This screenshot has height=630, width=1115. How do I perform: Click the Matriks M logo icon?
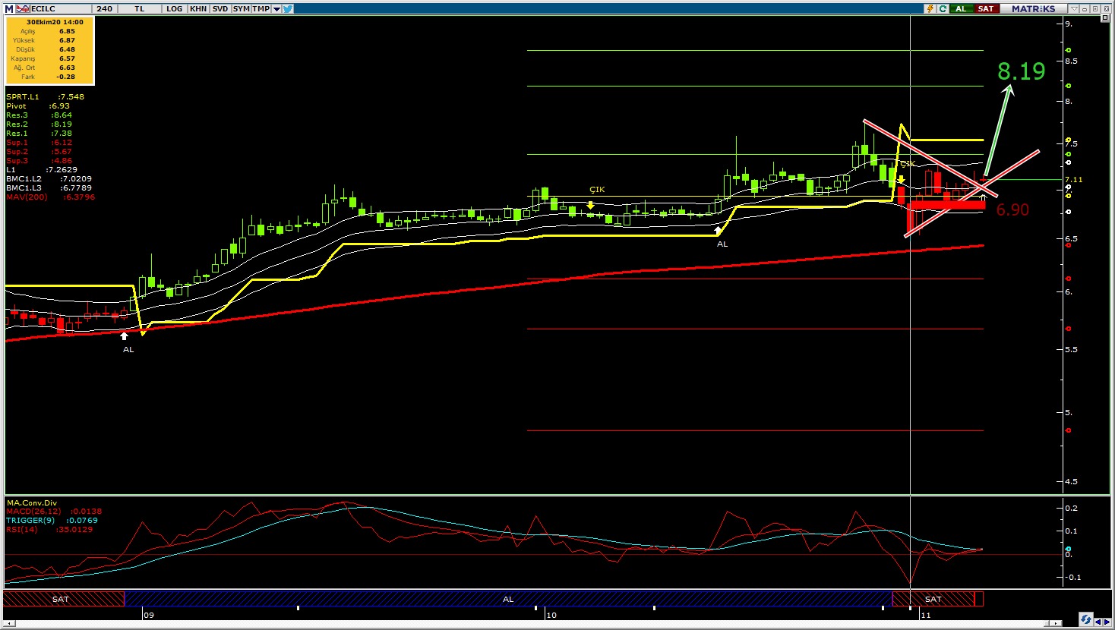click(9, 8)
